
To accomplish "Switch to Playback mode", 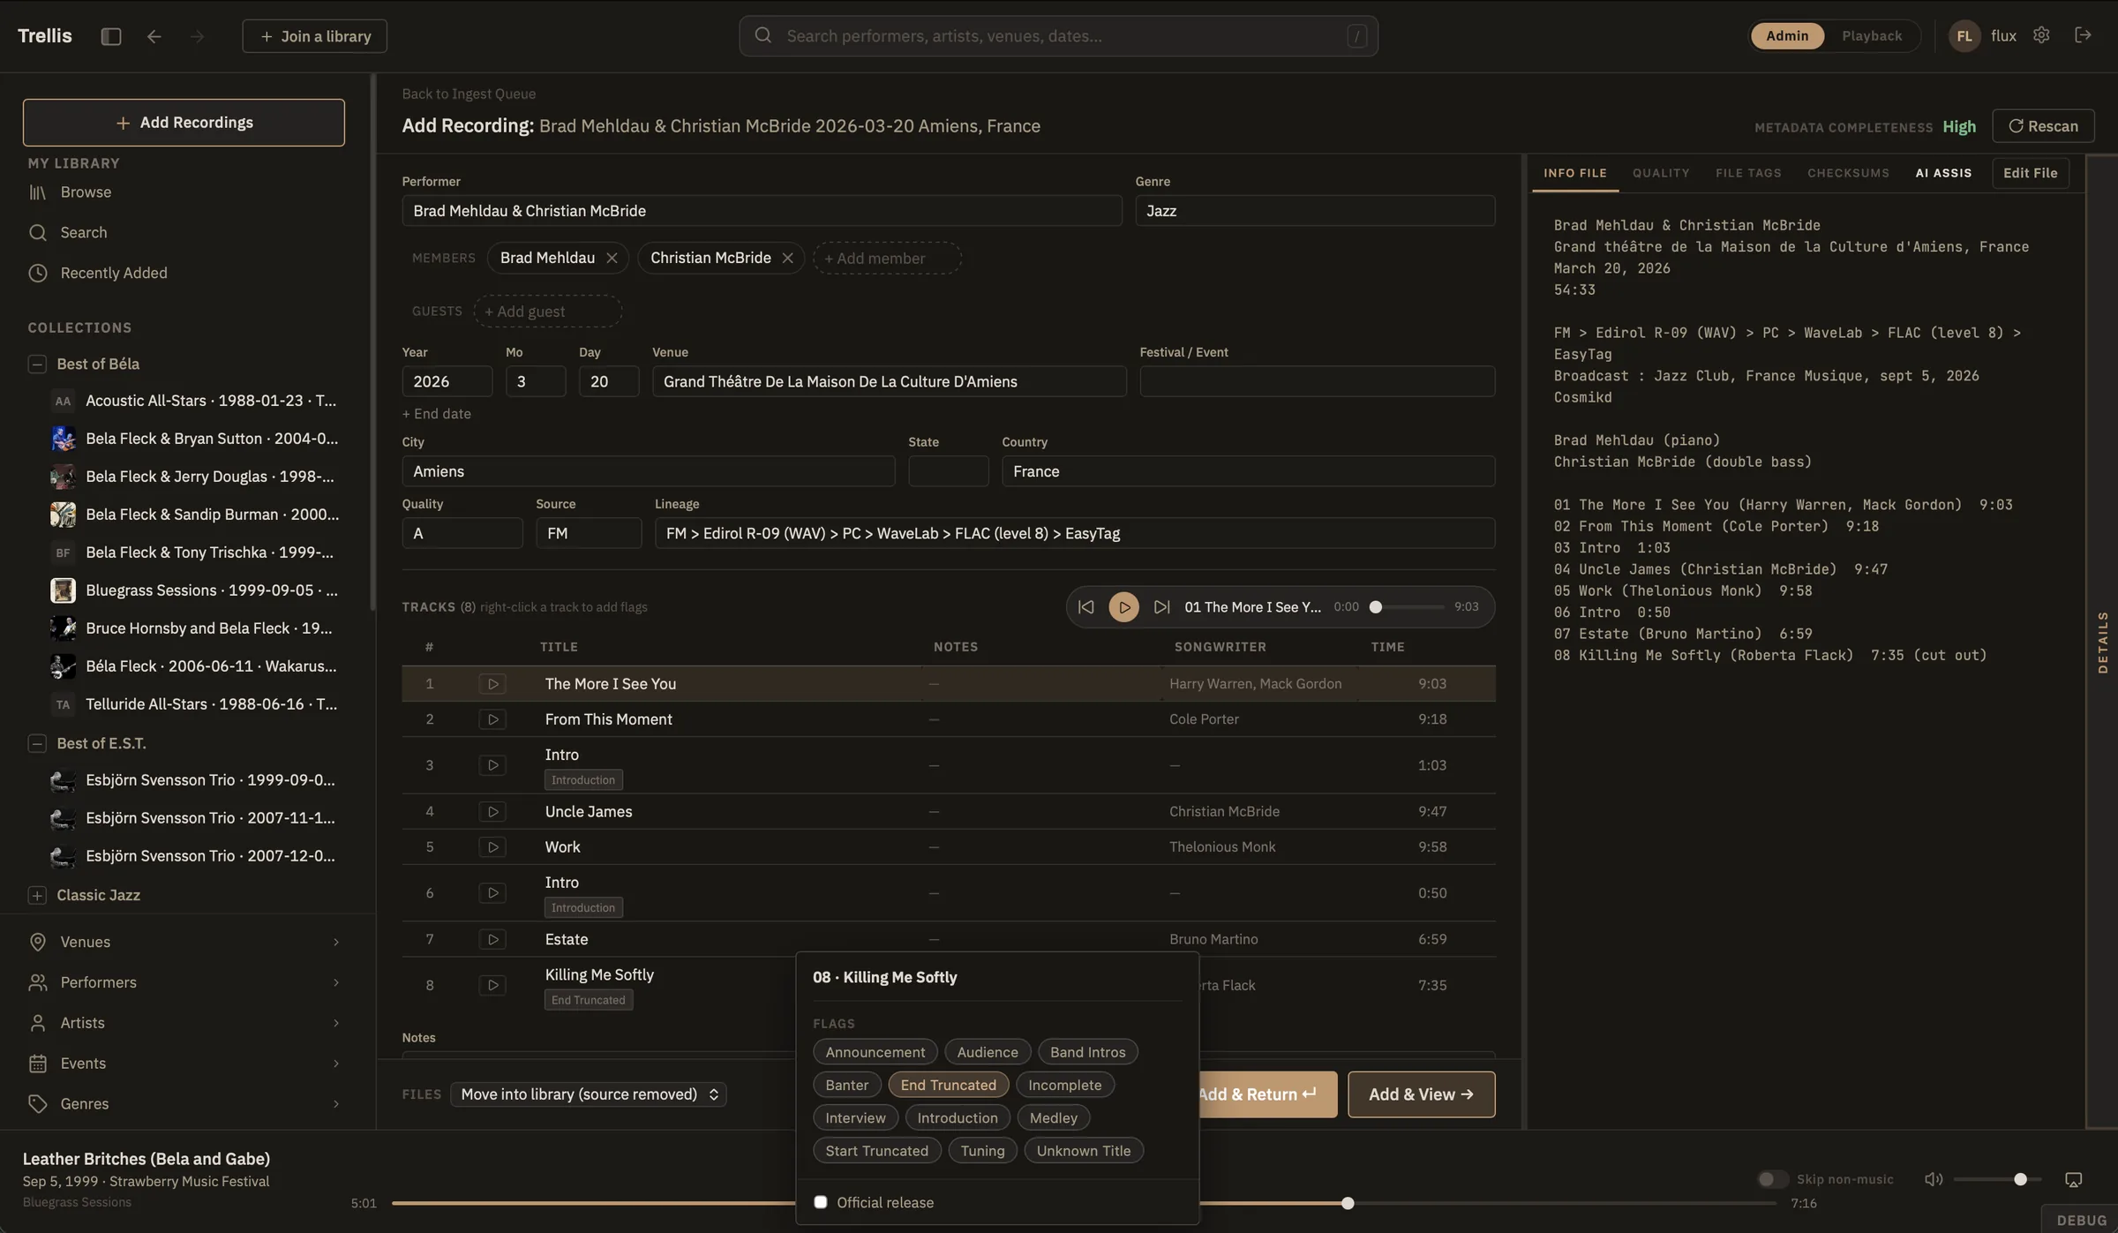I will tap(1872, 36).
